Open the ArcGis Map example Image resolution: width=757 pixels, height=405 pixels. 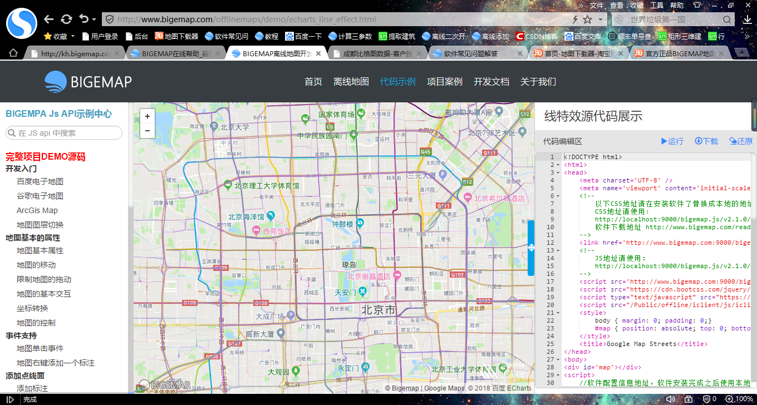(37, 210)
